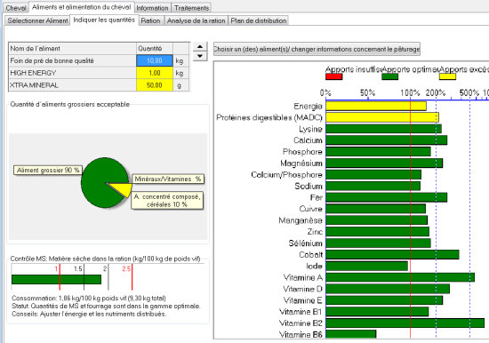Edit XTRA MINERAL quantity field
The width and height of the screenshot is (489, 343).
point(155,85)
